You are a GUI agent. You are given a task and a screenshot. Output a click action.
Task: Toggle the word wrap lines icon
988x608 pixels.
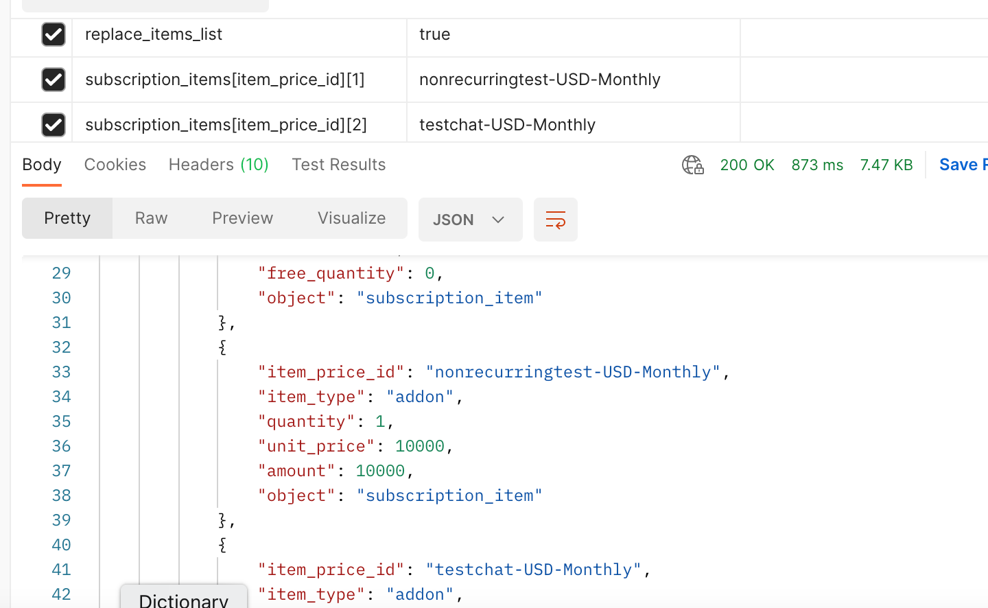point(555,220)
